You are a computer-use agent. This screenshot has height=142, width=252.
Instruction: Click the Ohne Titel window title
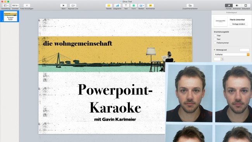tap(127, 2)
